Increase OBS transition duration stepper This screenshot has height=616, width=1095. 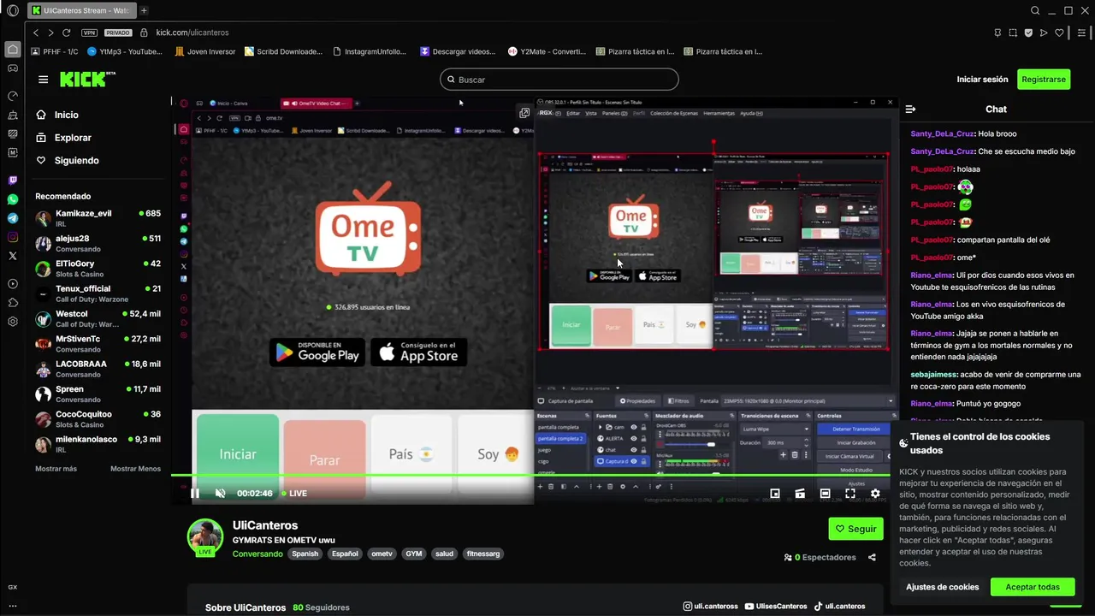click(806, 441)
